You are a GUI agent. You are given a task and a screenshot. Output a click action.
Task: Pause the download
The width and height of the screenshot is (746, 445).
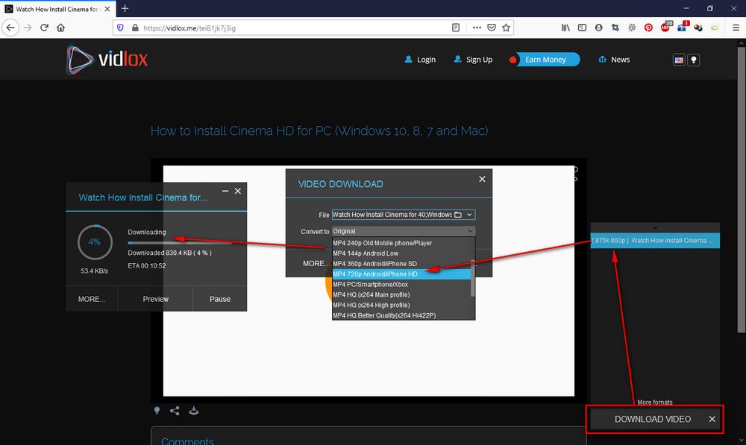click(220, 299)
